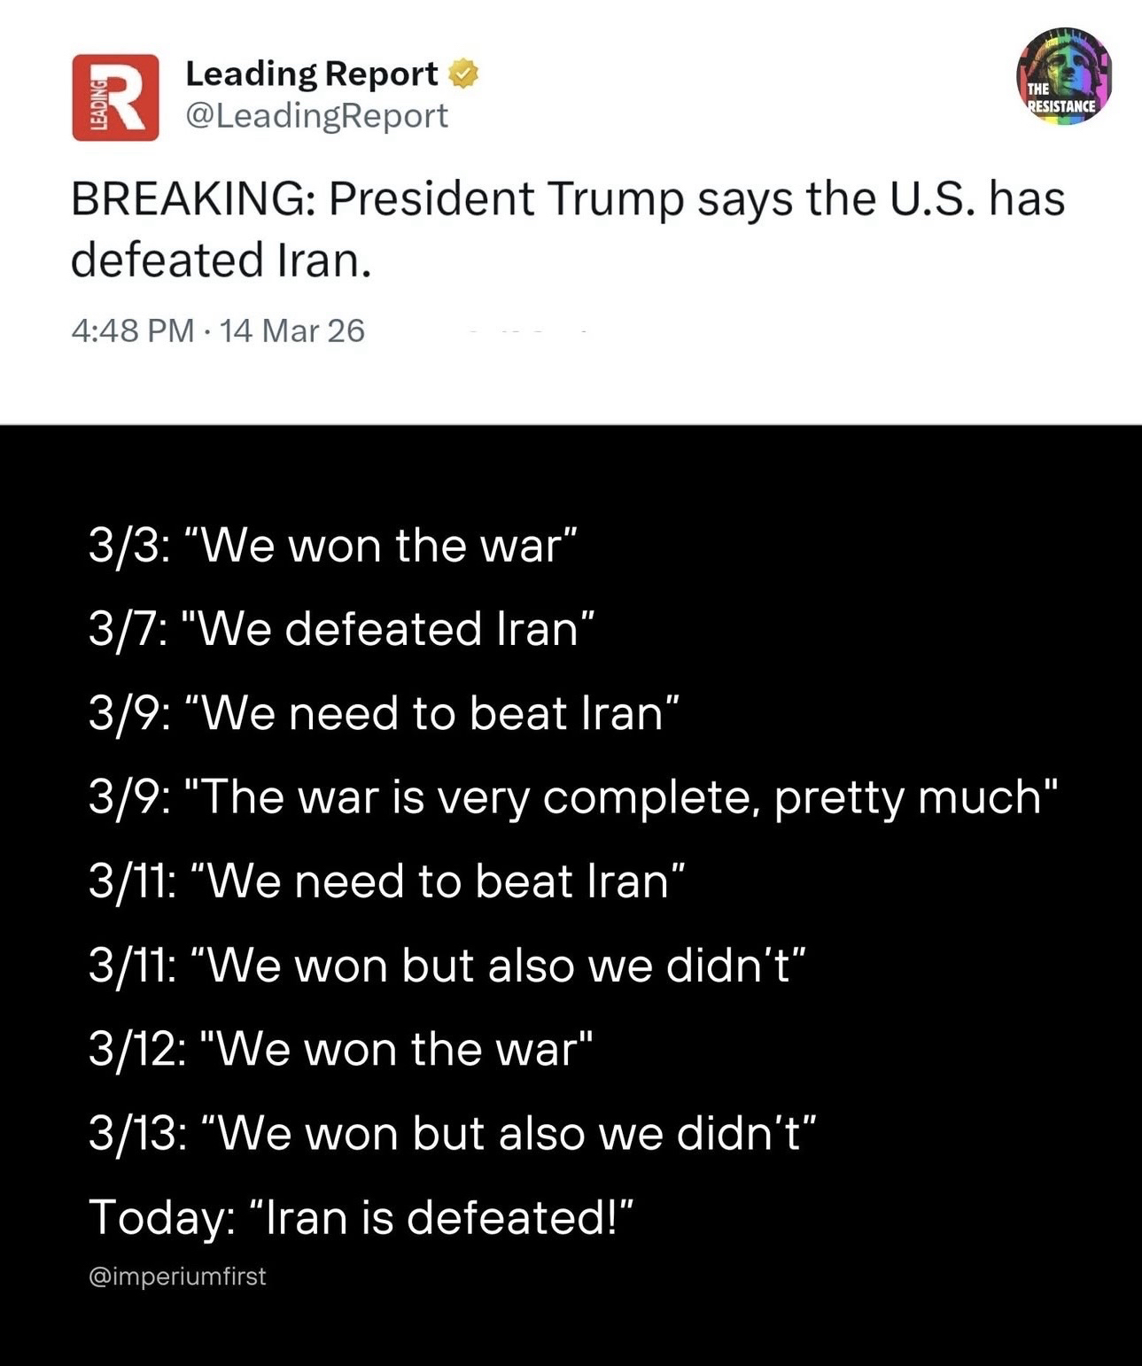Visit the @LeadingReport handle link
The width and height of the screenshot is (1142, 1366).
[x=316, y=116]
